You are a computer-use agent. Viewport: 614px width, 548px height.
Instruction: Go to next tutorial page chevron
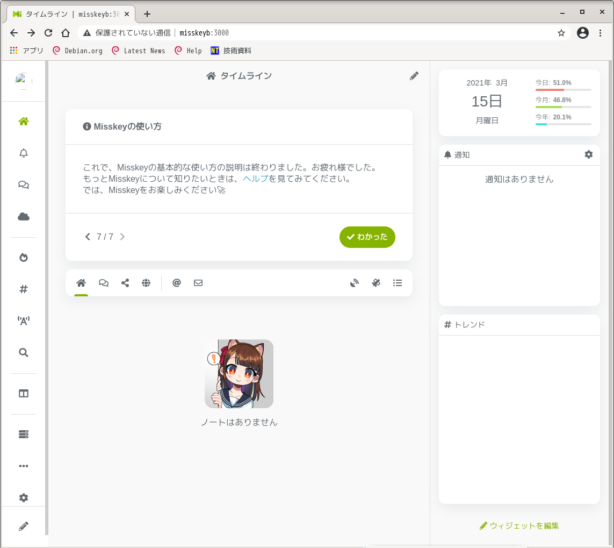click(x=122, y=237)
